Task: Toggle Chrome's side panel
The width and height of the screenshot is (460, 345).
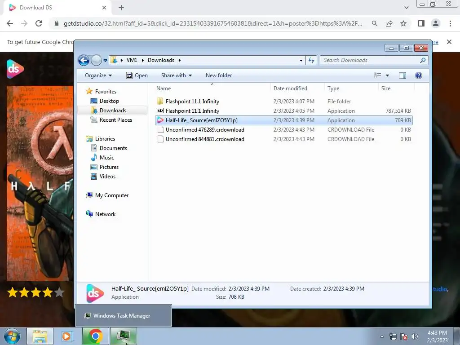Action: [x=421, y=23]
